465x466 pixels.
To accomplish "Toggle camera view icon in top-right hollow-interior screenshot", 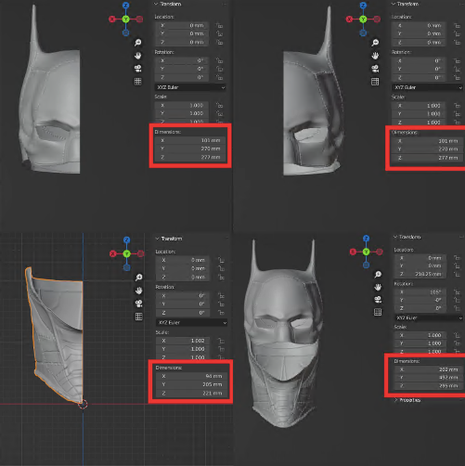I will click(x=375, y=69).
